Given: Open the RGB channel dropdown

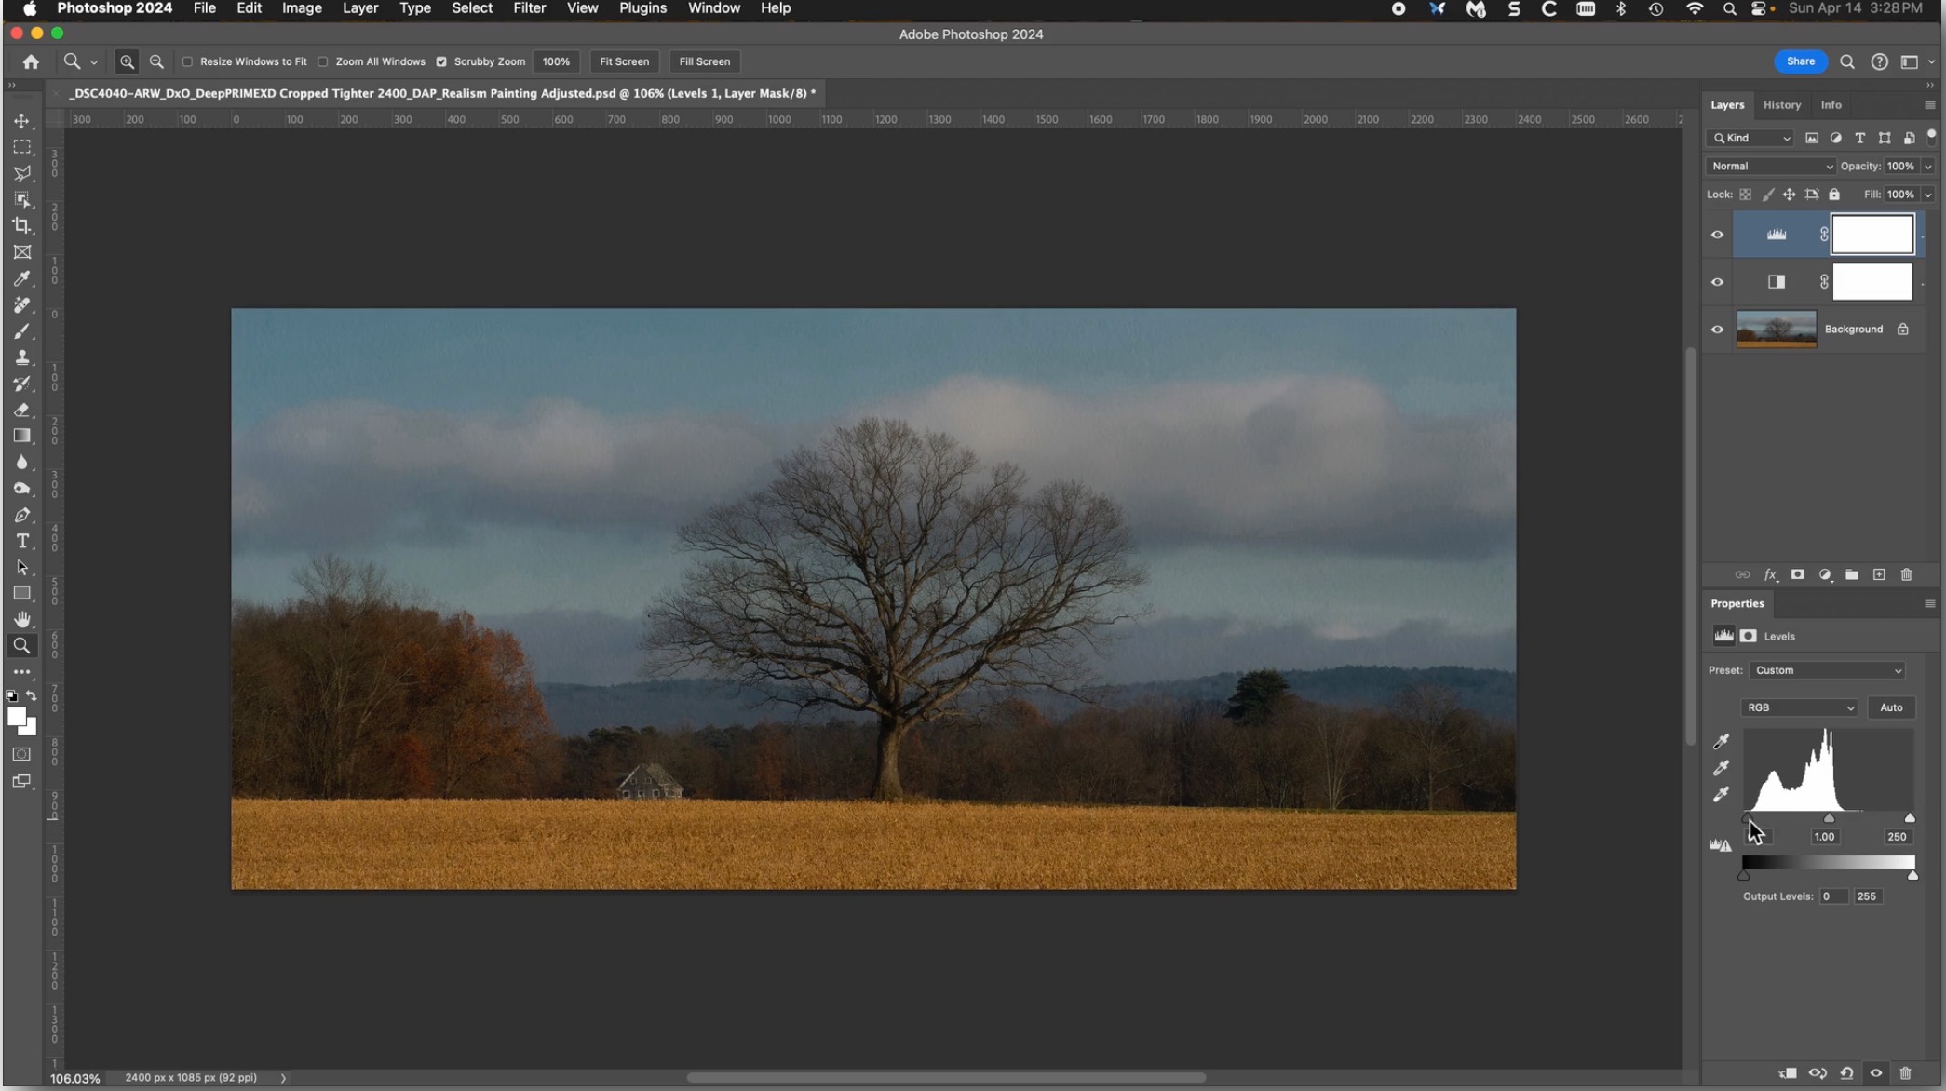Looking at the screenshot, I should pos(1799,707).
